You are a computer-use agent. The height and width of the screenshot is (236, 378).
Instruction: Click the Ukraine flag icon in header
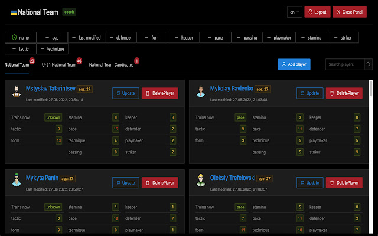(14, 13)
